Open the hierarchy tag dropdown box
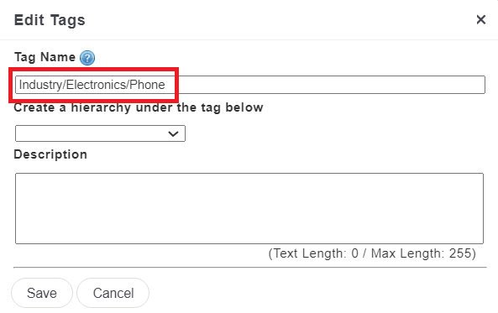Screen dimensions: 498x313 pos(100,133)
